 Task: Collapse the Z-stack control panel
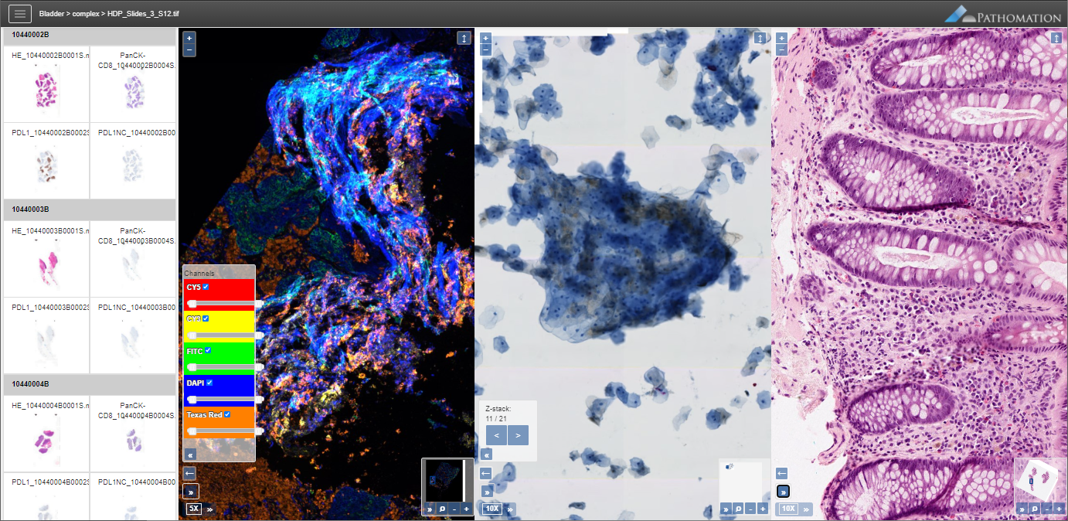click(x=486, y=455)
